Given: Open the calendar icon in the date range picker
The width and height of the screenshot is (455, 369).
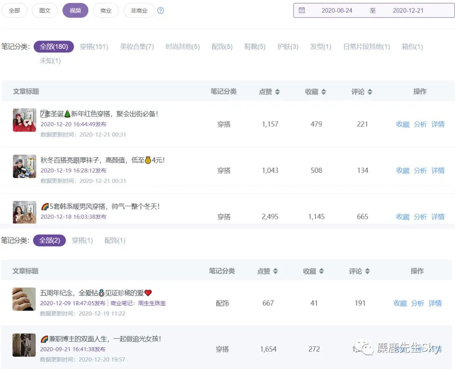Looking at the screenshot, I should tap(302, 11).
